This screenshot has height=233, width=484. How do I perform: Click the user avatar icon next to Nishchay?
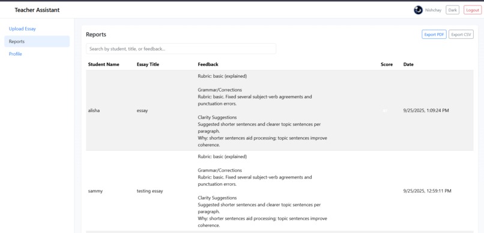tap(418, 10)
